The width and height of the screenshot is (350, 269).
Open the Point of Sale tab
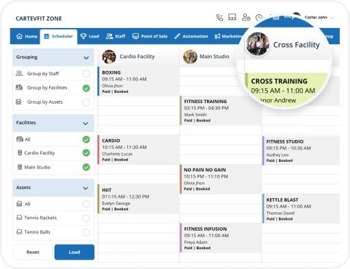point(150,36)
